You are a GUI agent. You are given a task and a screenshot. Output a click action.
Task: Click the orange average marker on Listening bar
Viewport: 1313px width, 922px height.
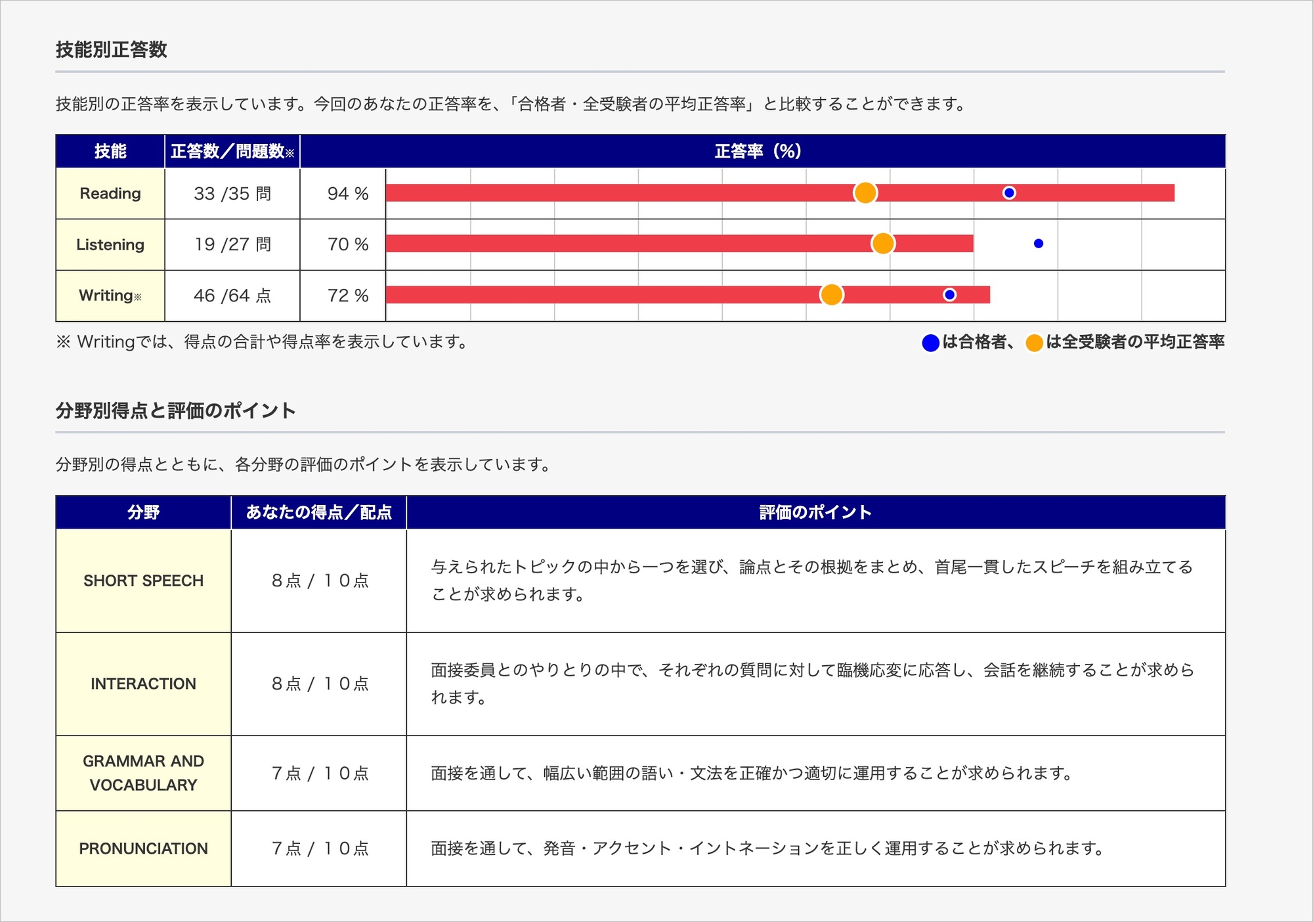pyautogui.click(x=883, y=244)
